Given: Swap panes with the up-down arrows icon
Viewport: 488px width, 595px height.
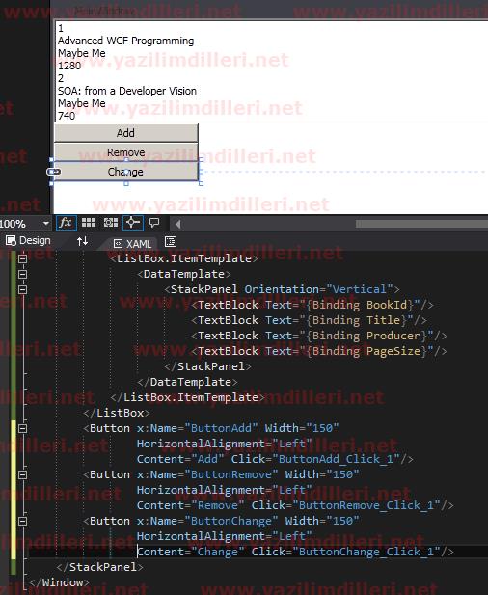Looking at the screenshot, I should point(82,241).
